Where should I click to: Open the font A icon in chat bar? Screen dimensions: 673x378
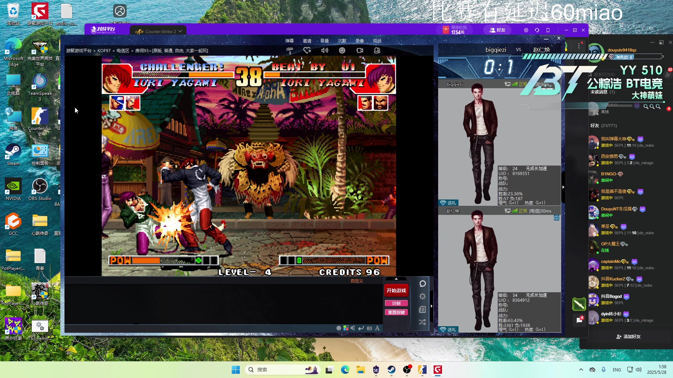377,328
